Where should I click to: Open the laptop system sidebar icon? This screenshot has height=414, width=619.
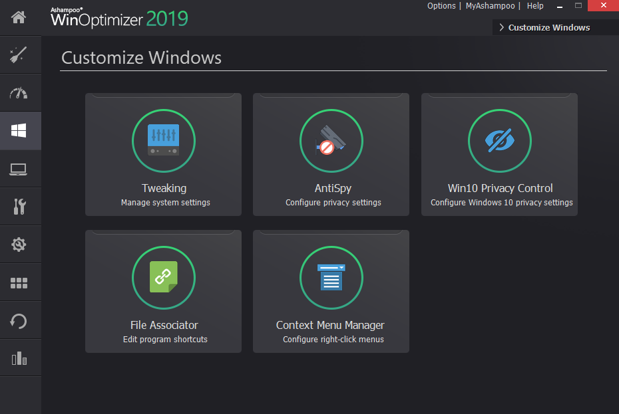[19, 169]
